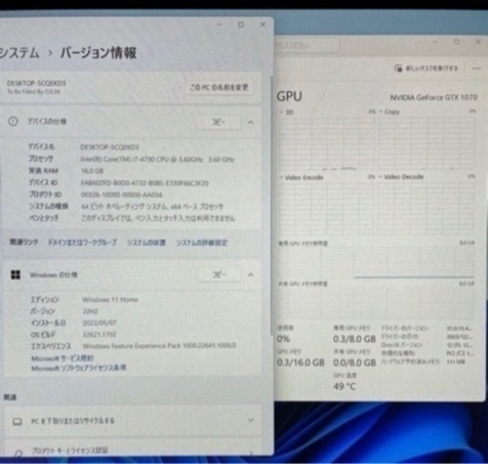Viewport: 488px width, 464px height.
Task: Select the Intel Core i7-4790 processor text
Action: pos(157,159)
